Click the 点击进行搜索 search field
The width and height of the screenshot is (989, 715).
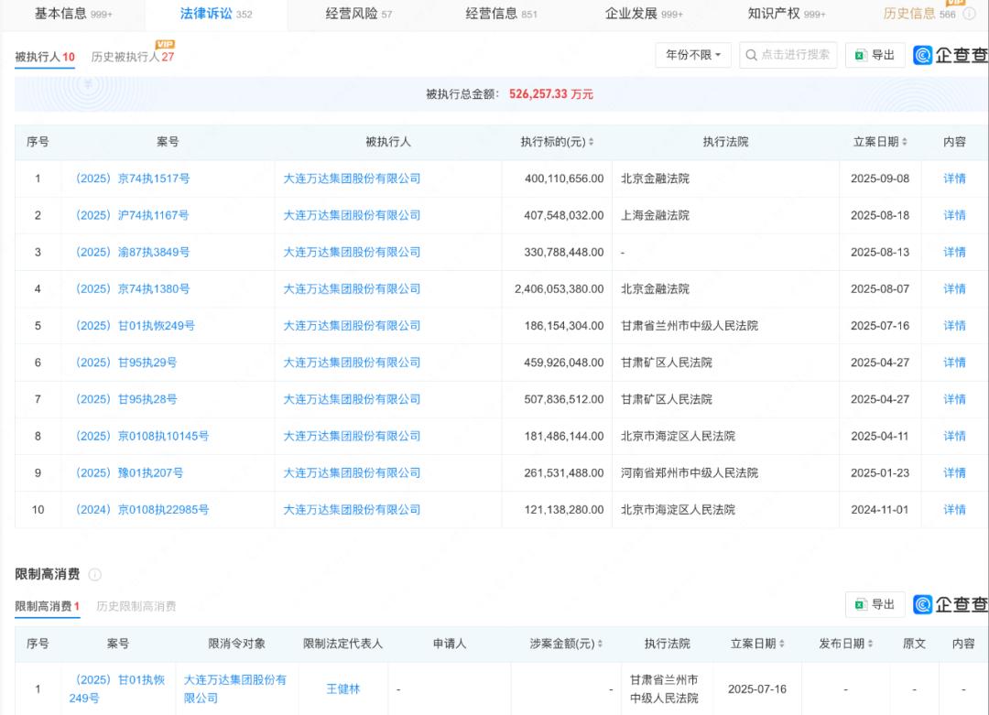795,56
